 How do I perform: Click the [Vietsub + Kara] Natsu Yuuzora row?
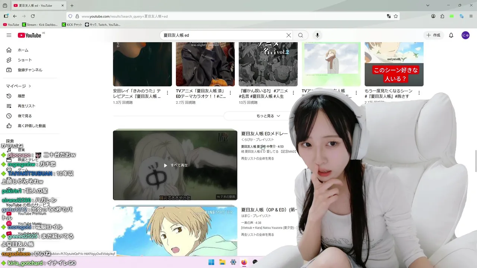269,227
